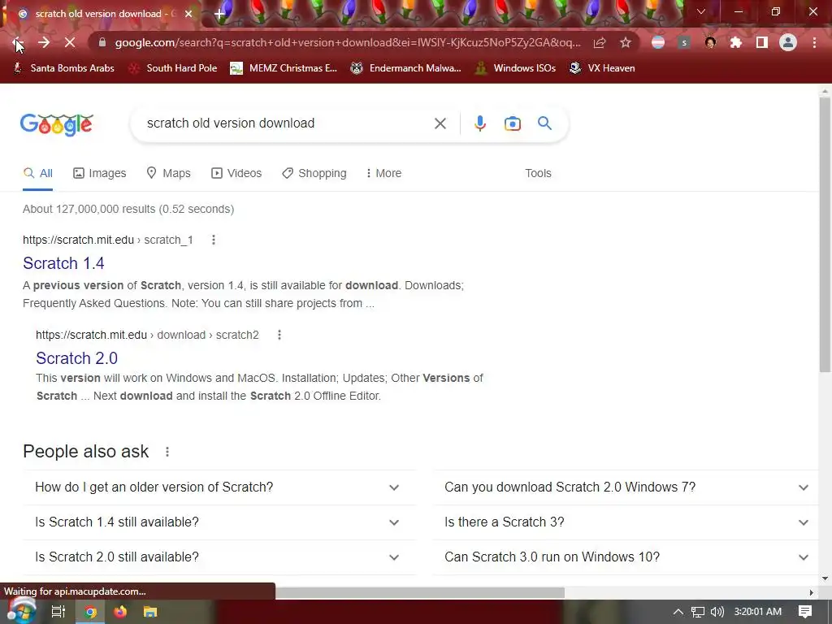Open the Windows Start button
This screenshot has width=832, height=624.
pyautogui.click(x=21, y=611)
